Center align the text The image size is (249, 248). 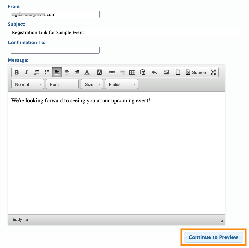click(x=67, y=72)
